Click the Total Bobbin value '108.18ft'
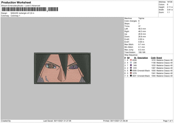This screenshot has height=123, width=174. 142,52
